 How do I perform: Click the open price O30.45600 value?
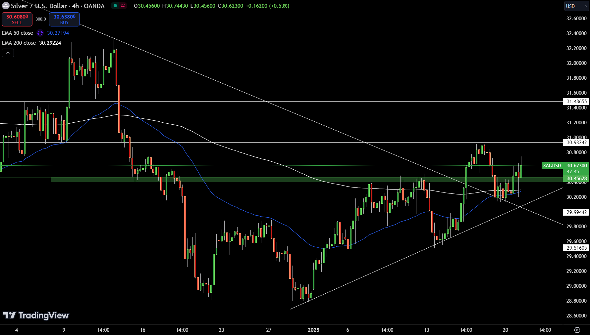147,6
